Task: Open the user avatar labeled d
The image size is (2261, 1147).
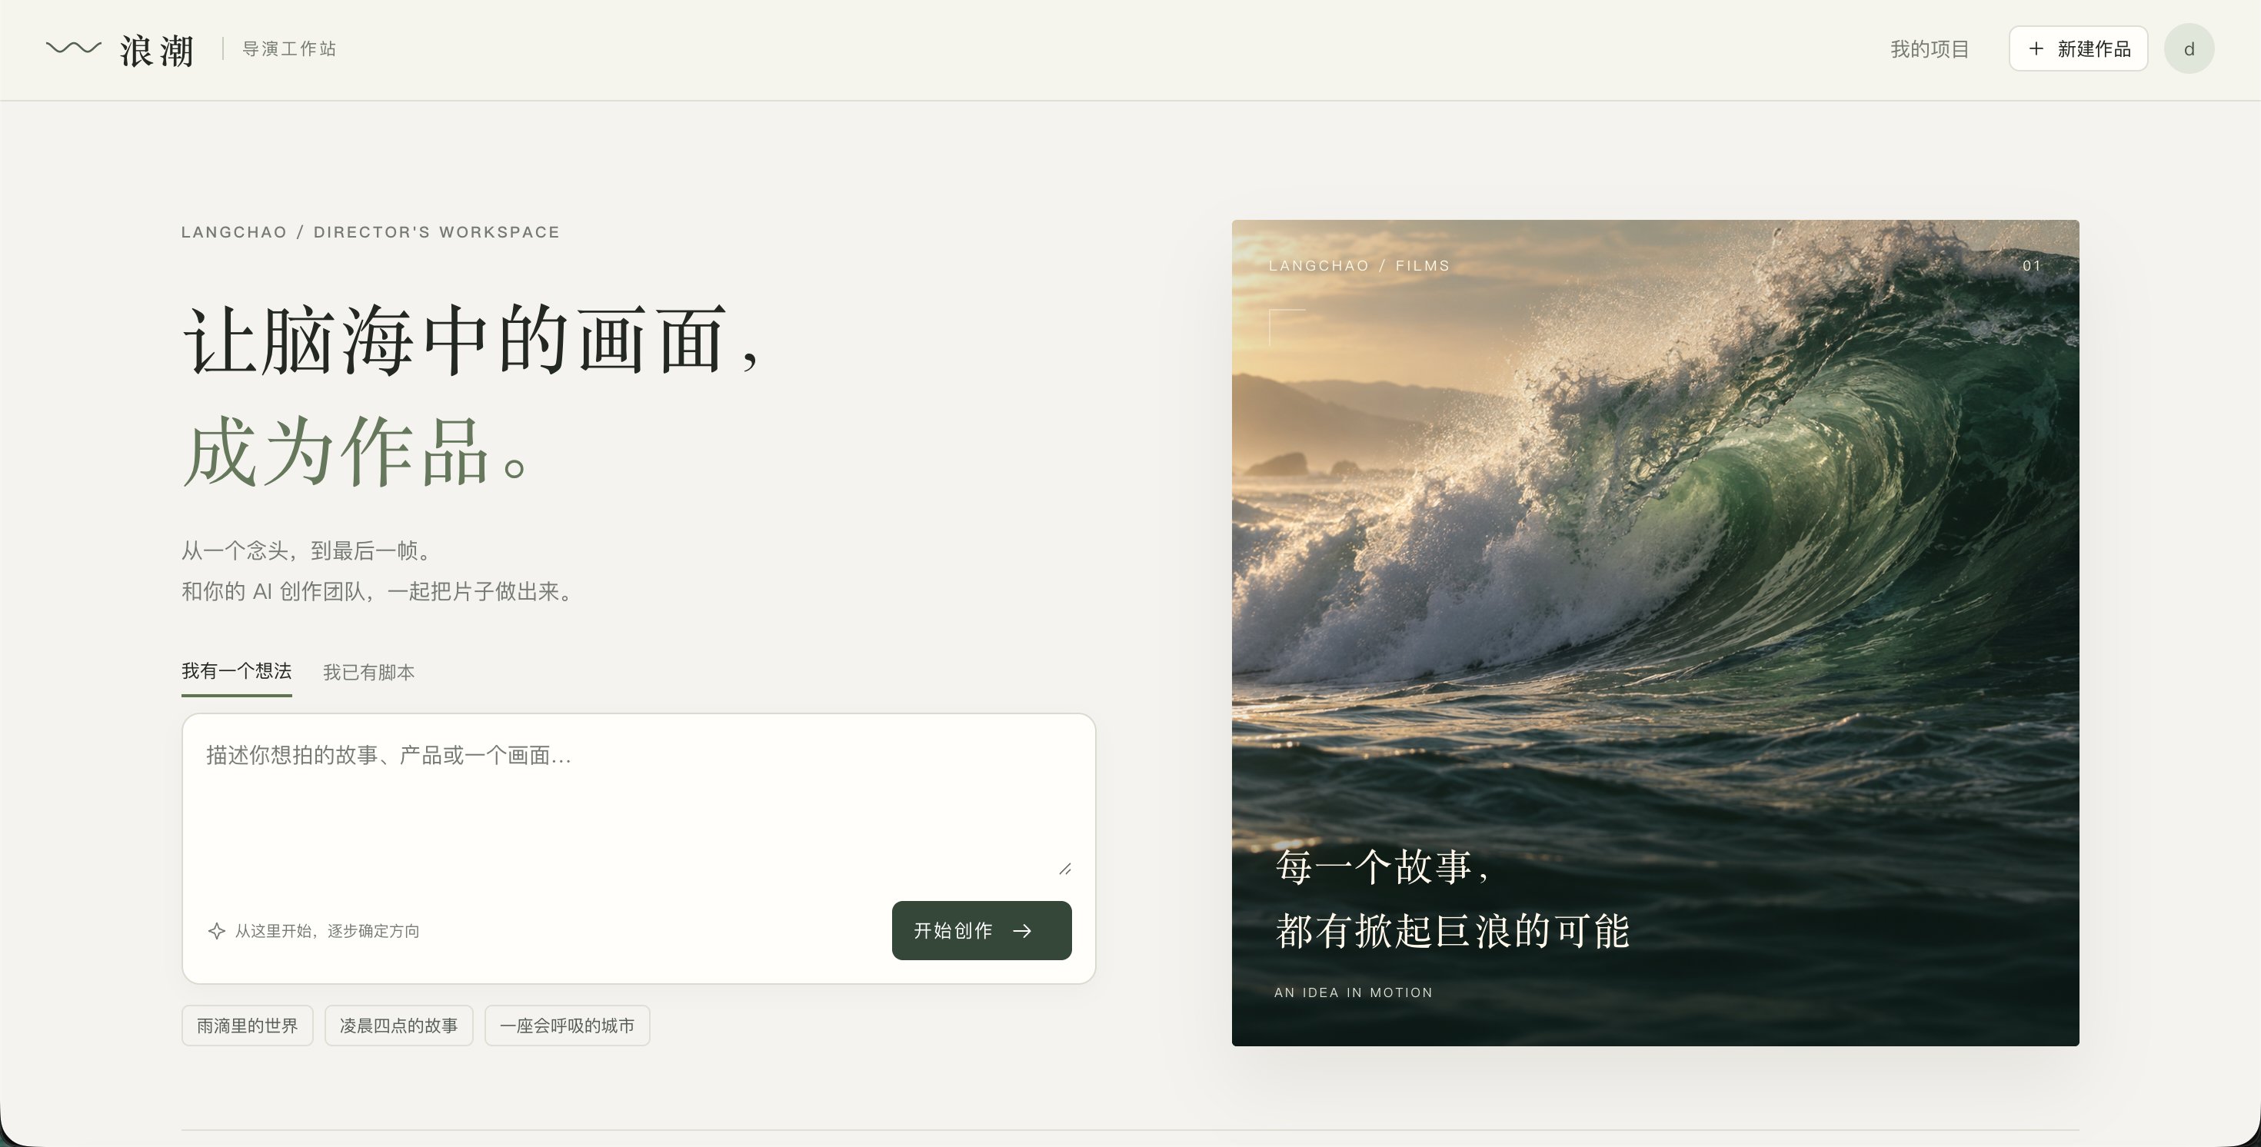Action: tap(2188, 48)
